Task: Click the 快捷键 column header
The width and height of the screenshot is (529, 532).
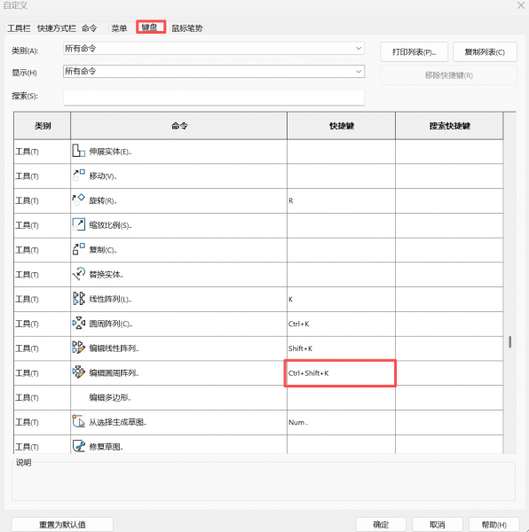Action: point(341,126)
